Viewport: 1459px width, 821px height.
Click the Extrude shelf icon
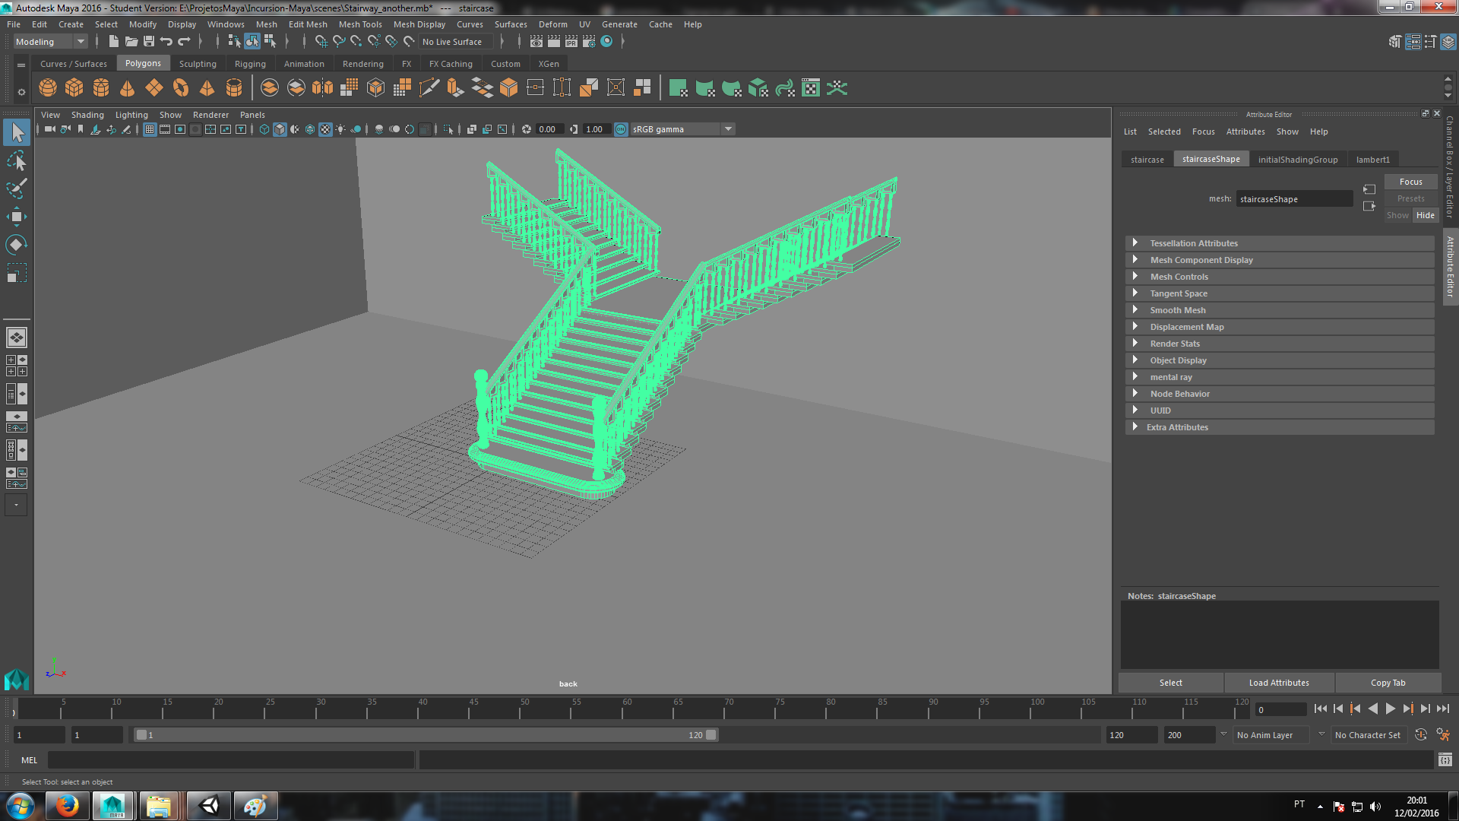(x=456, y=88)
